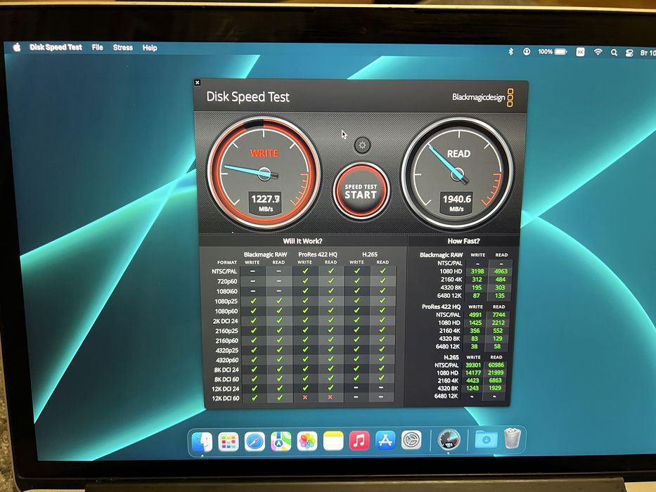The width and height of the screenshot is (656, 492).
Task: Launch Safari from the Dock
Action: click(255, 442)
